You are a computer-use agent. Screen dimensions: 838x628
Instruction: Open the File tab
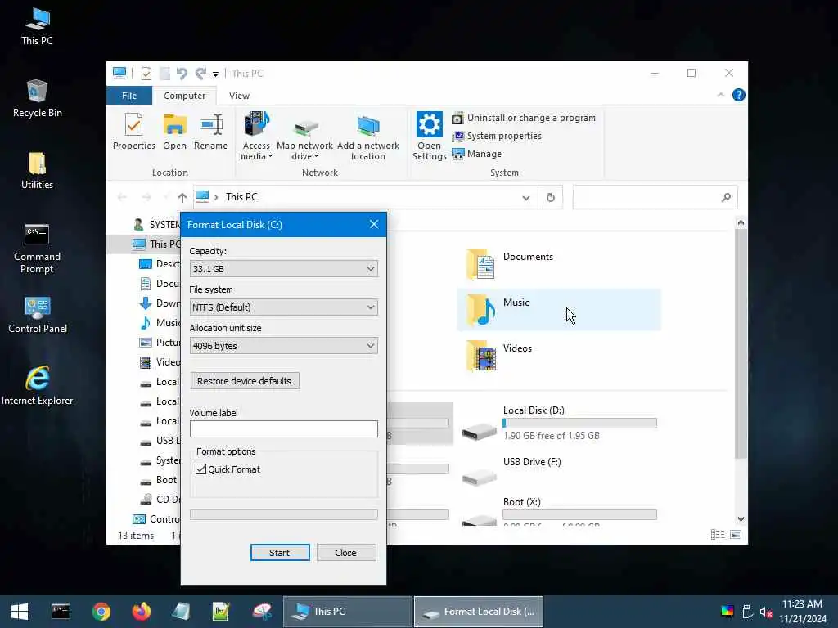click(129, 96)
